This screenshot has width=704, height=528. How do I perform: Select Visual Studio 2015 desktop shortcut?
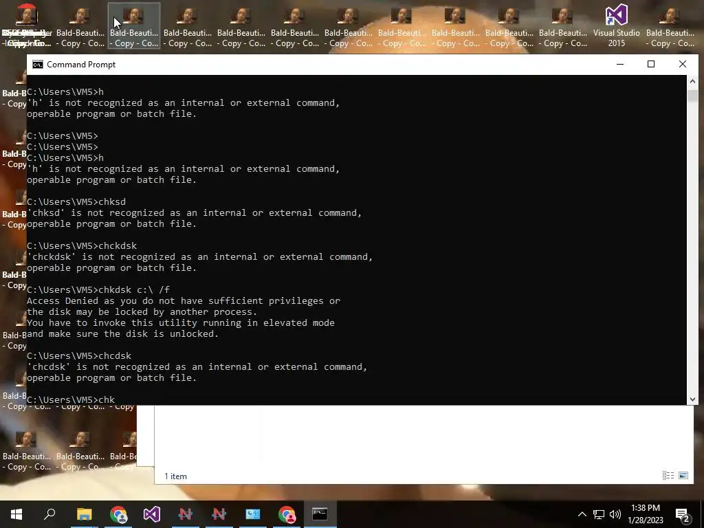coord(616,25)
